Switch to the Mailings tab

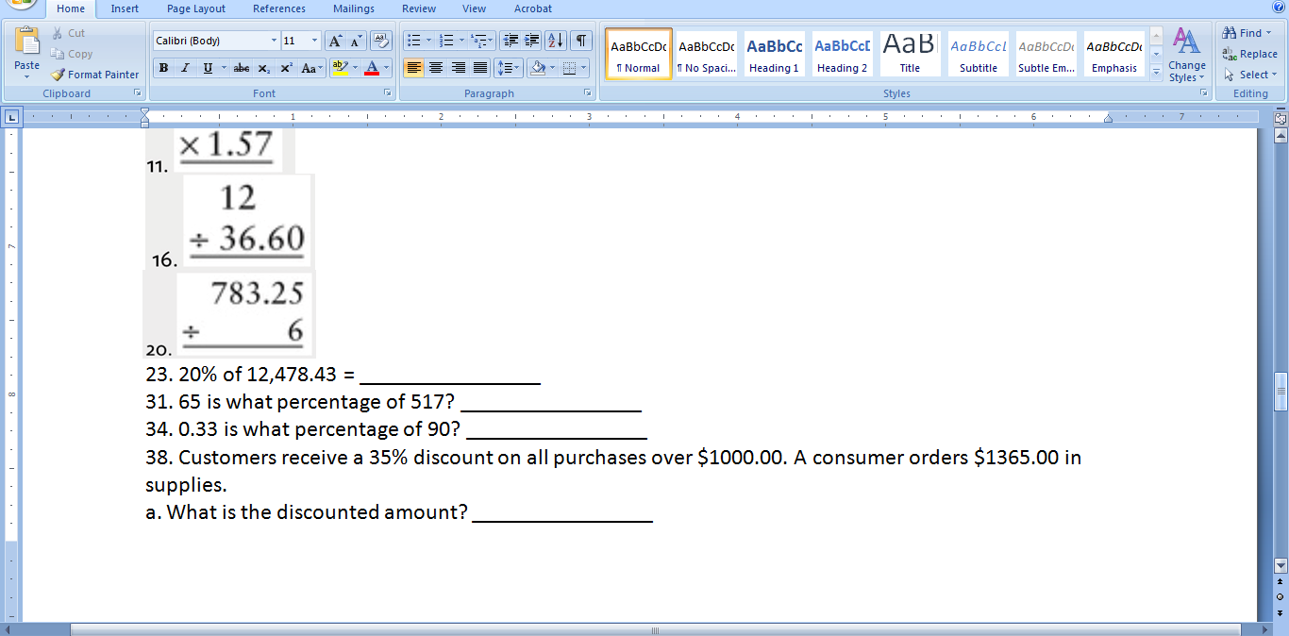[353, 8]
